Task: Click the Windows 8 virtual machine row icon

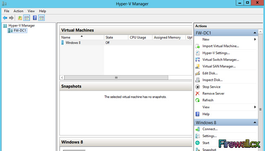Action: click(62, 42)
